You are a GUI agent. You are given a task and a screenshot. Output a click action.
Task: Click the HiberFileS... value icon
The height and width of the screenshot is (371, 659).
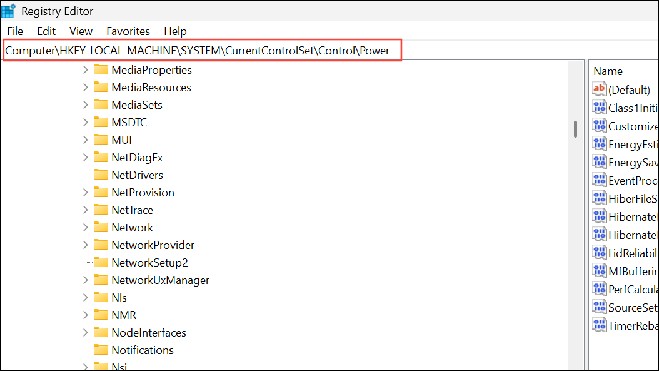click(x=600, y=198)
